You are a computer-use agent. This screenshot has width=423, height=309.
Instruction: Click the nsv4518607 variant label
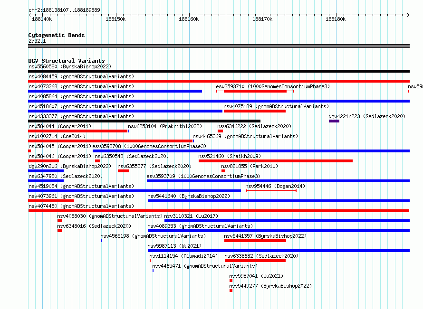pos(81,106)
